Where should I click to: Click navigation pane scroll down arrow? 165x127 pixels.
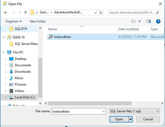tap(40, 103)
